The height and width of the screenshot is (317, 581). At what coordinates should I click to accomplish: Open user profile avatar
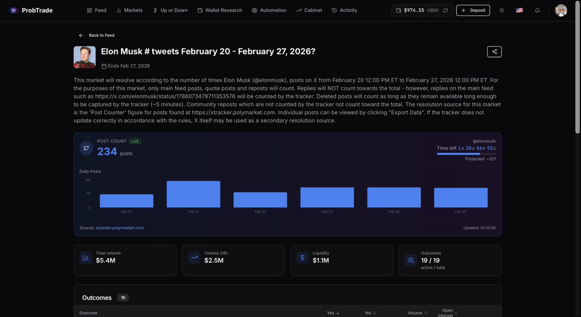point(561,10)
